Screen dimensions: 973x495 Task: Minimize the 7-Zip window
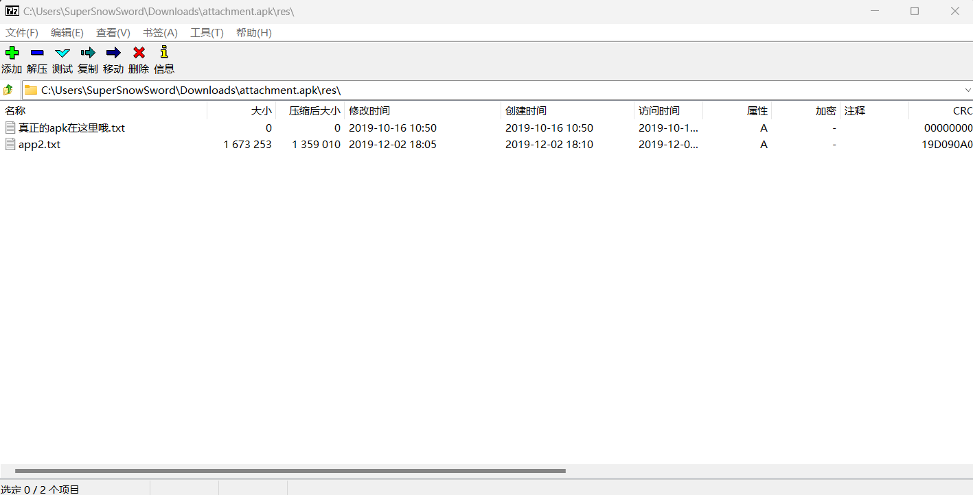click(x=875, y=11)
